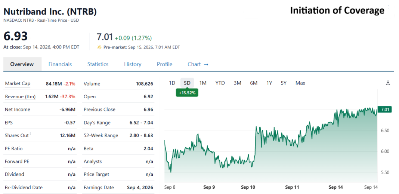Switch chart to 5Y range
This screenshot has height=194, width=399.
pos(284,83)
